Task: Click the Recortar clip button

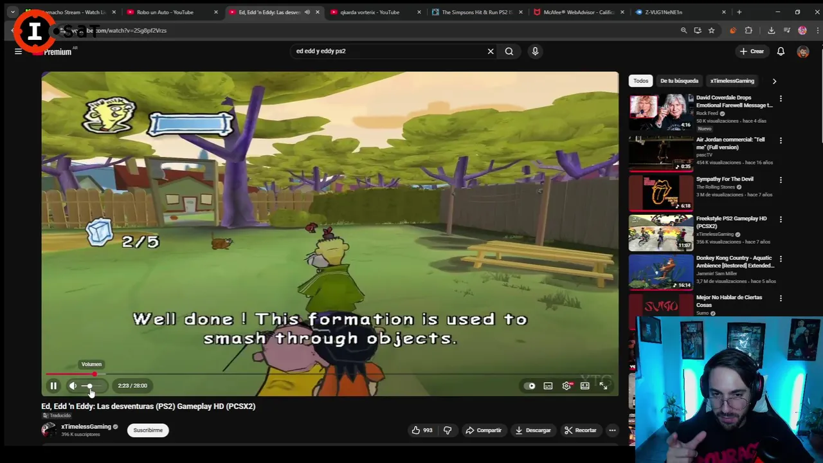Action: pos(581,430)
